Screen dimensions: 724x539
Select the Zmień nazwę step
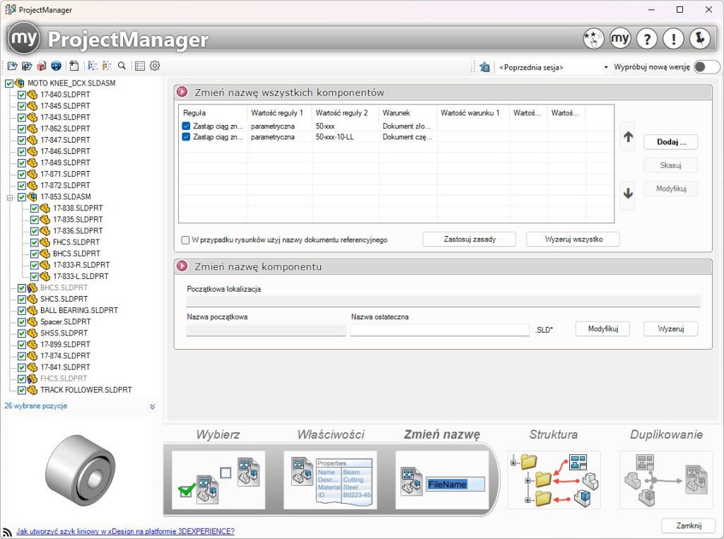[442, 480]
